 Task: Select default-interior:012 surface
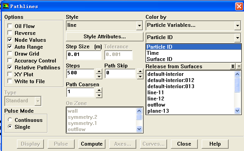point(190,80)
